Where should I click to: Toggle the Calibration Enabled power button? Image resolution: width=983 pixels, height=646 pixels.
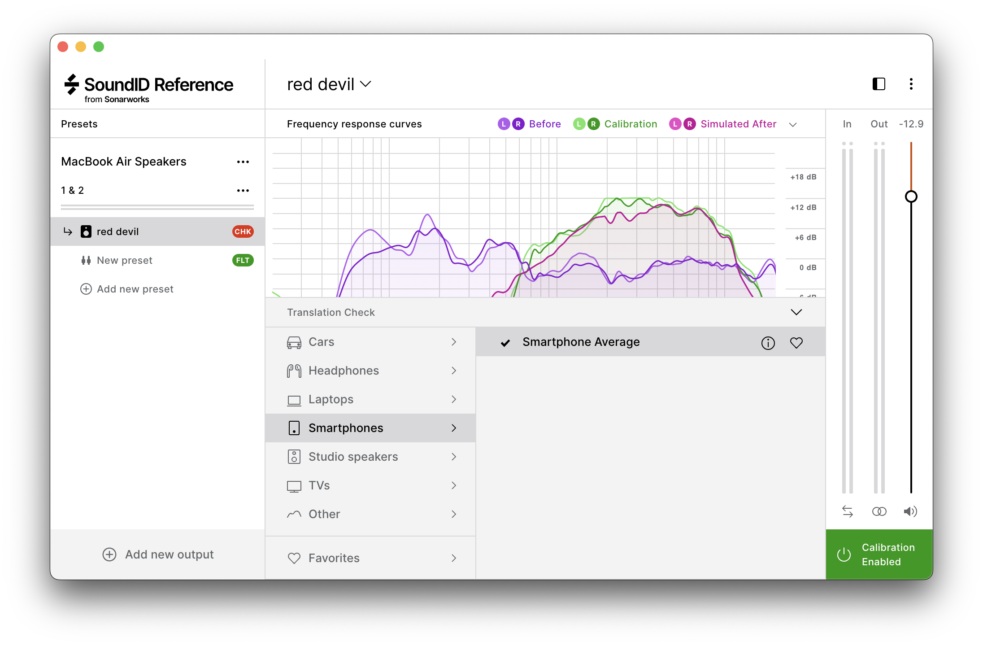tap(879, 554)
